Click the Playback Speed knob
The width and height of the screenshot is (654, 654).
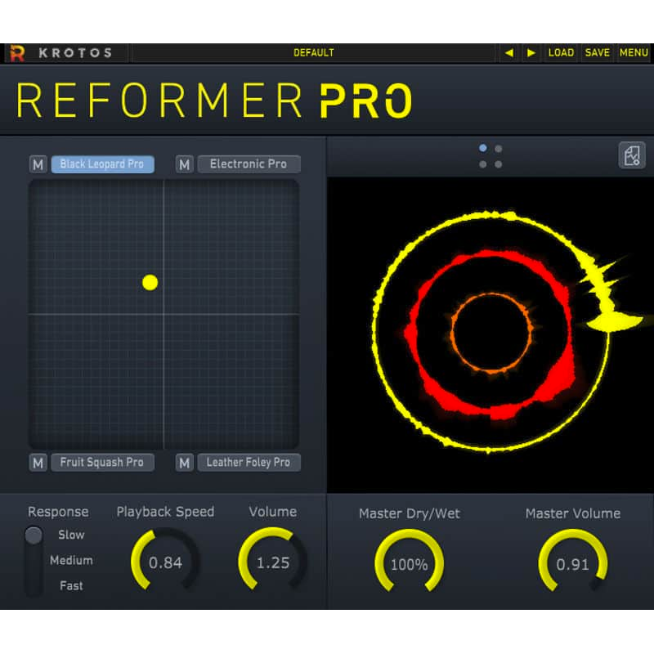coord(165,562)
